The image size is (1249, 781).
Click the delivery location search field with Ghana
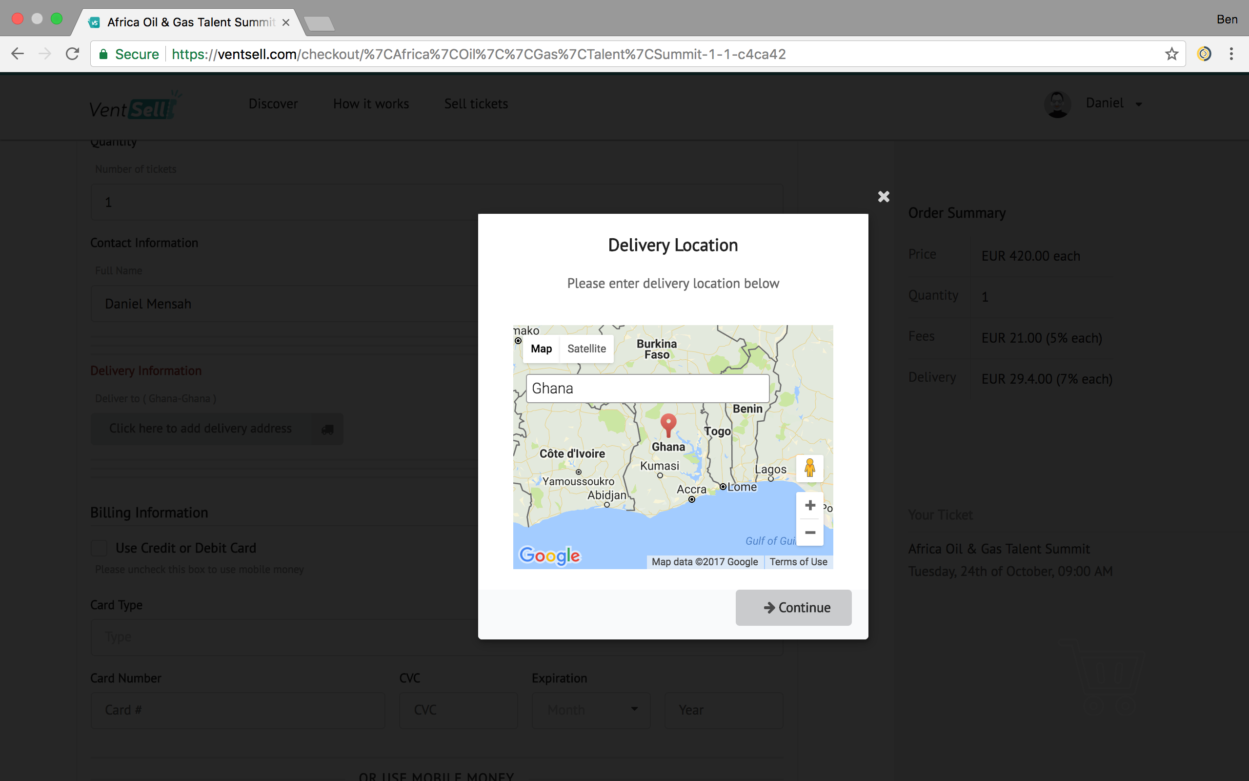pos(647,389)
